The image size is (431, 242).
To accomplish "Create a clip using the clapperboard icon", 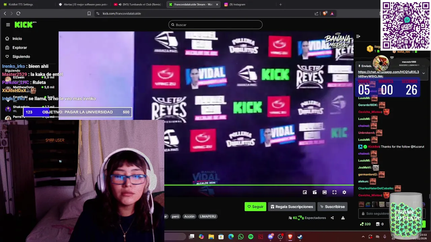I will [314, 192].
